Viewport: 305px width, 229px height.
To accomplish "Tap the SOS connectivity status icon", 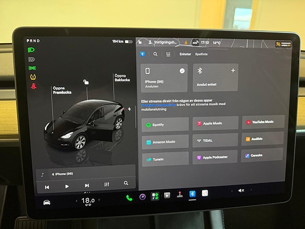I will 195,43.
